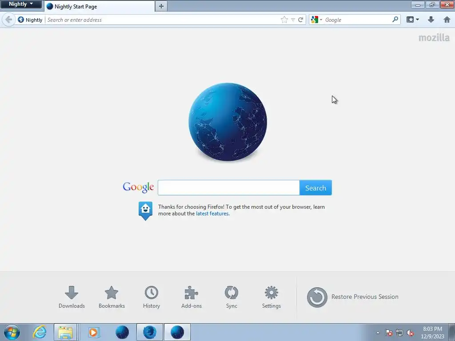The height and width of the screenshot is (341, 455).
Task: Click the active Nightly taskbar button
Action: point(177,332)
